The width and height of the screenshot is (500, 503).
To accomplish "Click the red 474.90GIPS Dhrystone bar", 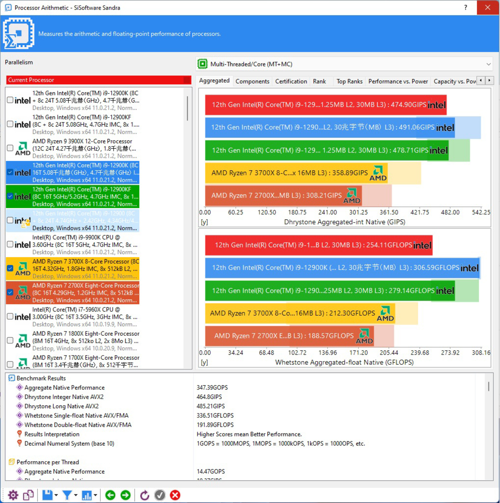I will (325, 104).
